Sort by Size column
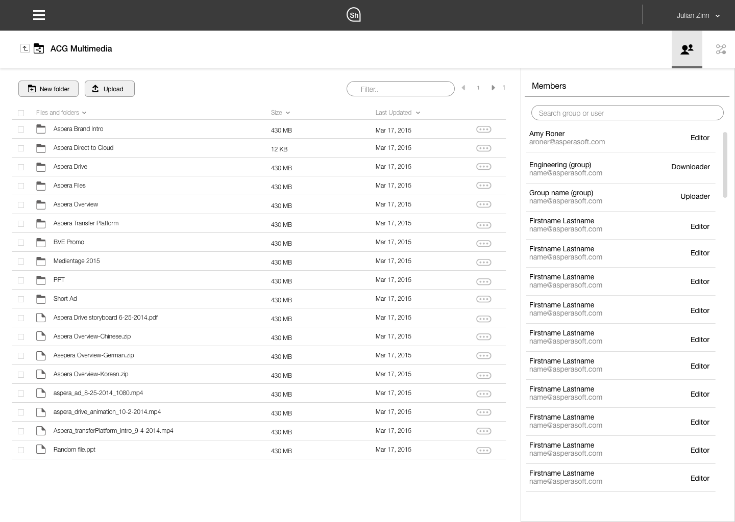Screen dimensions: 735x522 pyautogui.click(x=280, y=113)
